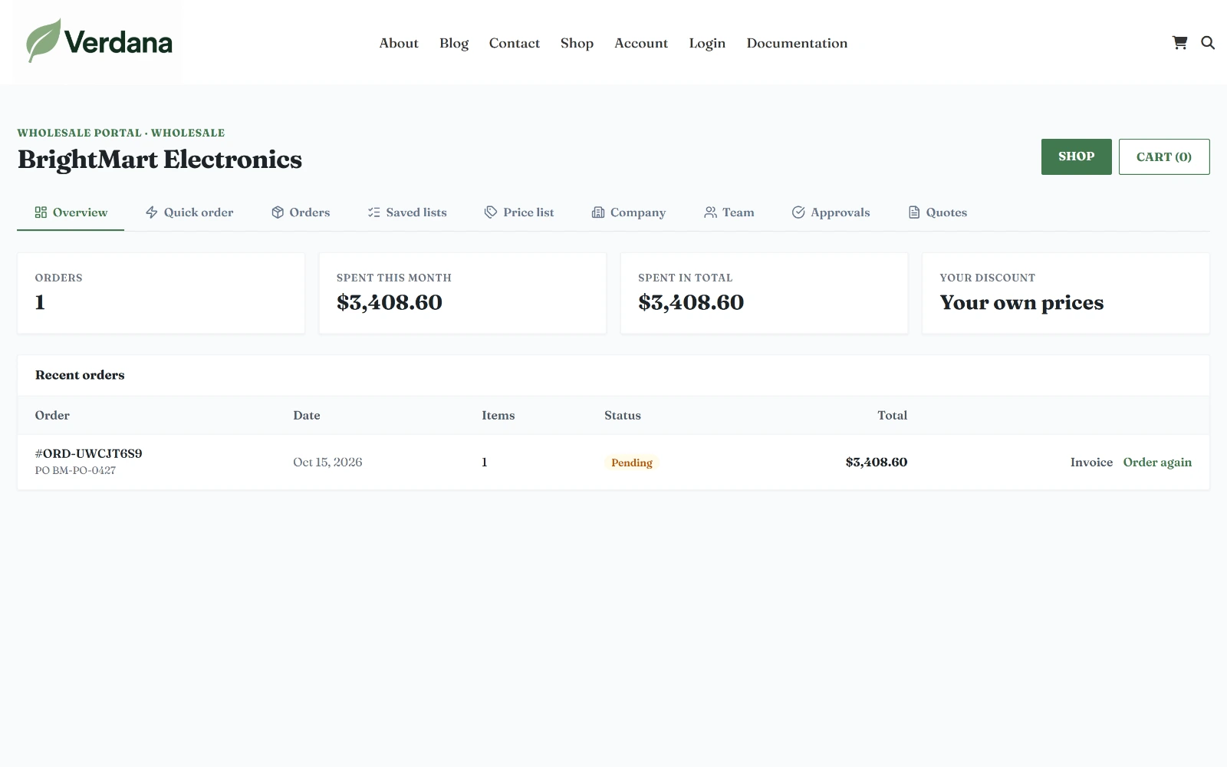Click the Team people icon

click(x=710, y=212)
